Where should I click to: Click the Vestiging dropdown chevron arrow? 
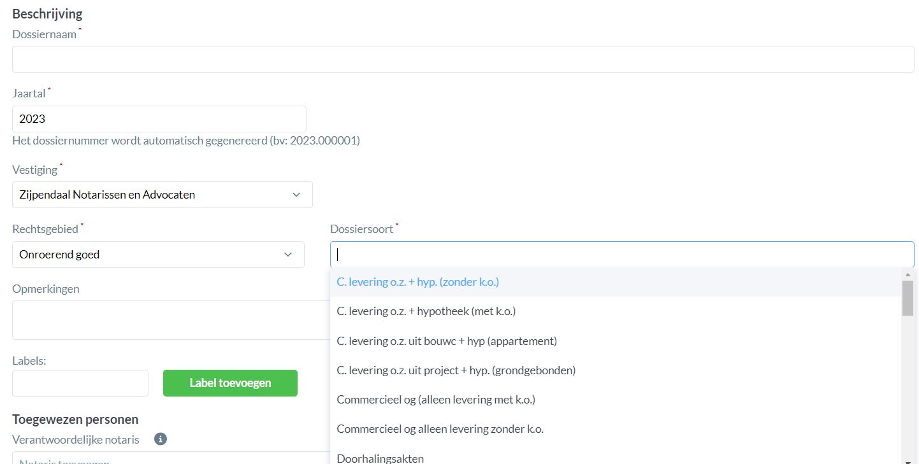pyautogui.click(x=296, y=195)
